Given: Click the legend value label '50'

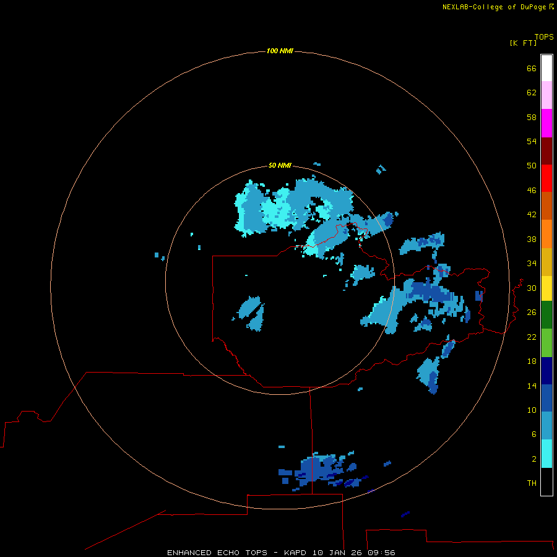Looking at the screenshot, I should [532, 165].
